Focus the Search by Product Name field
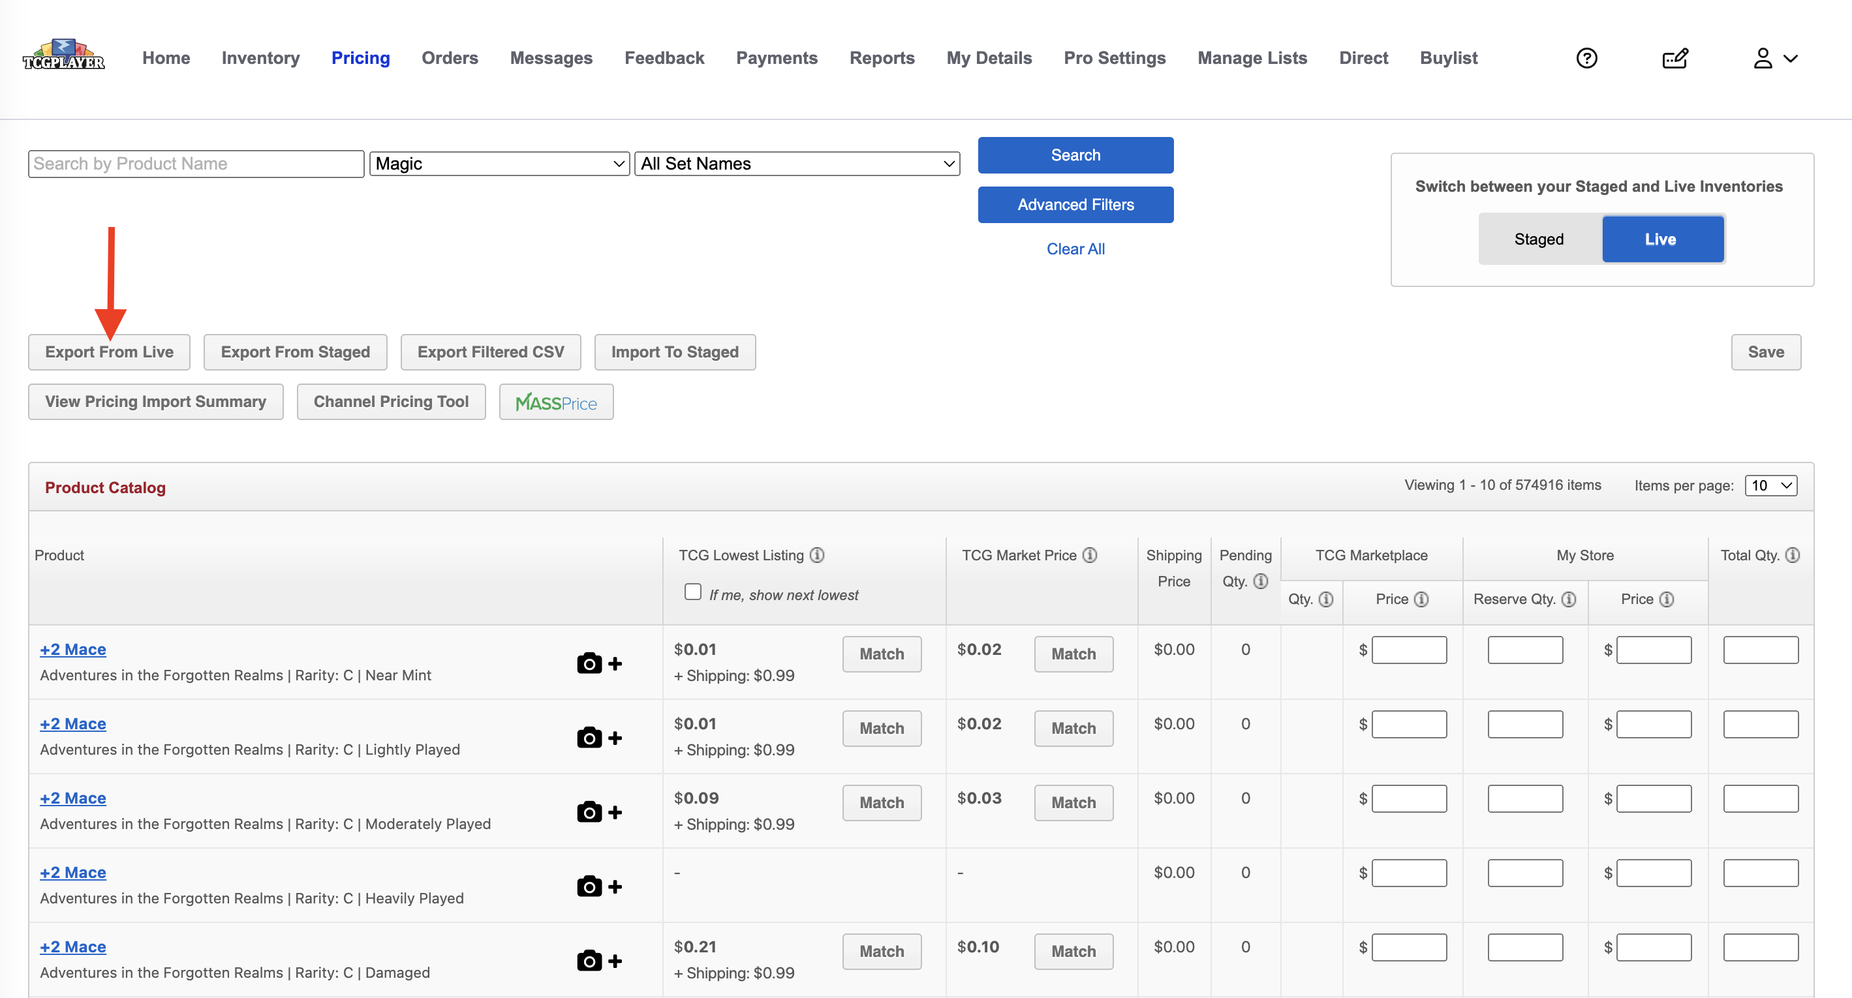Viewport: 1852px width, 998px height. pyautogui.click(x=196, y=164)
